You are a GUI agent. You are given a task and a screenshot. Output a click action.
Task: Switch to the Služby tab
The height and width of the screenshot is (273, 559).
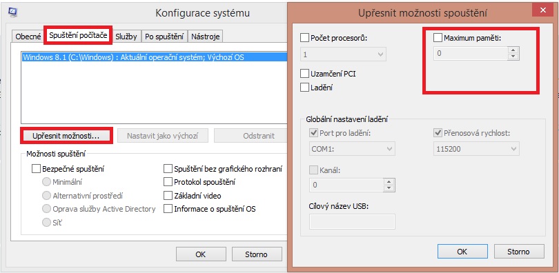tap(126, 37)
